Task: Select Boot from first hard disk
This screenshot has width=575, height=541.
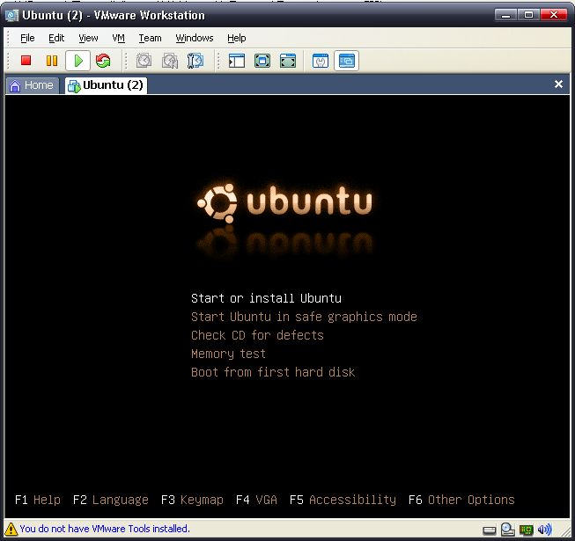Action: 273,372
